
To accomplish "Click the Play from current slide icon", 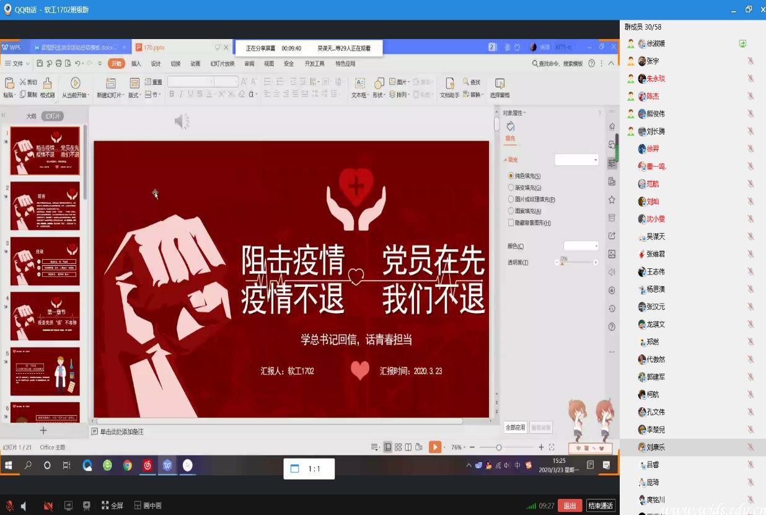I will click(76, 84).
